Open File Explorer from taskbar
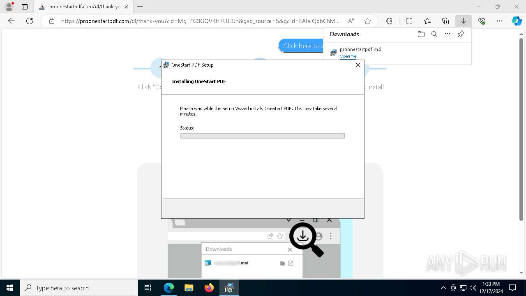The image size is (526, 296). coord(189,288)
